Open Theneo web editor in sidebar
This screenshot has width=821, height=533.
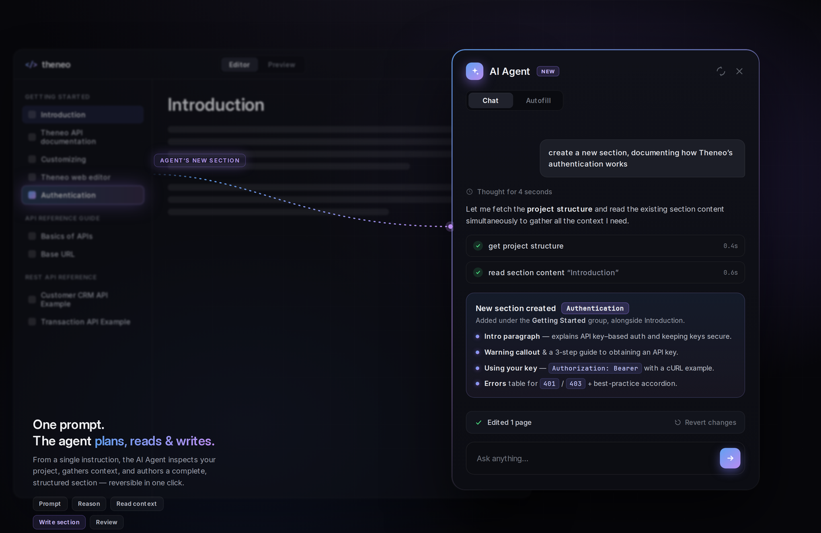[83, 177]
